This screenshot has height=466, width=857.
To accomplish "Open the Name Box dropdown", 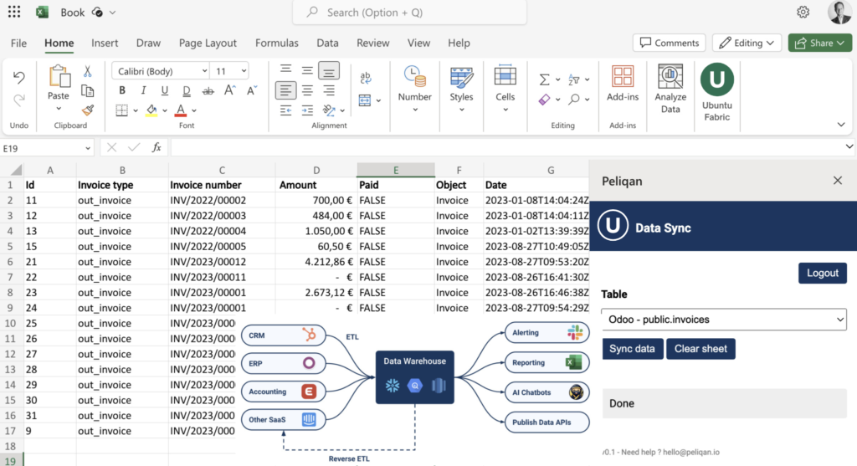I will [x=87, y=148].
